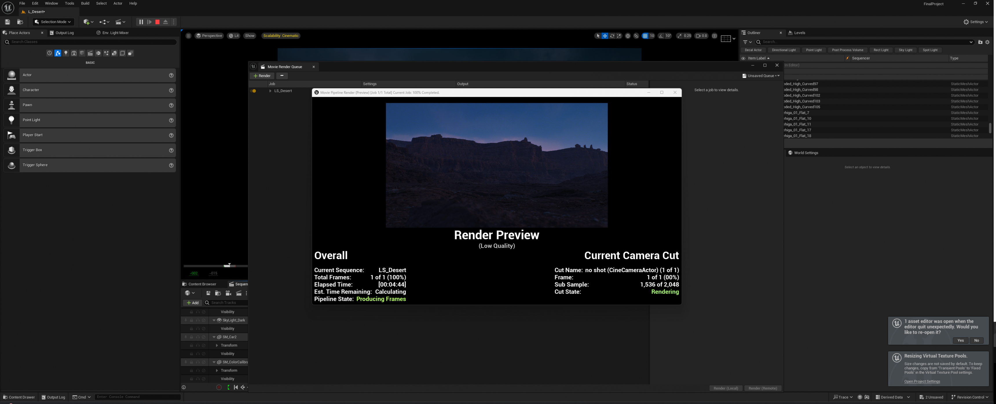
Task: Click the Eject from player controller icon
Action: (166, 22)
